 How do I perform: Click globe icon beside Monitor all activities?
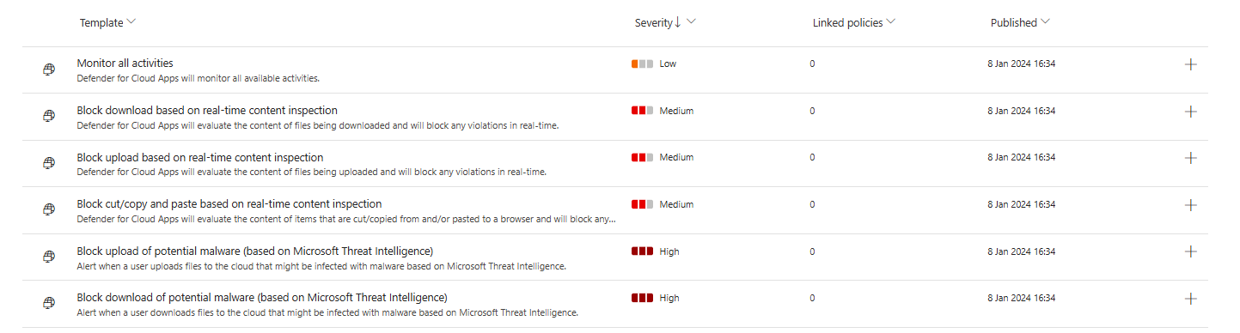point(49,70)
